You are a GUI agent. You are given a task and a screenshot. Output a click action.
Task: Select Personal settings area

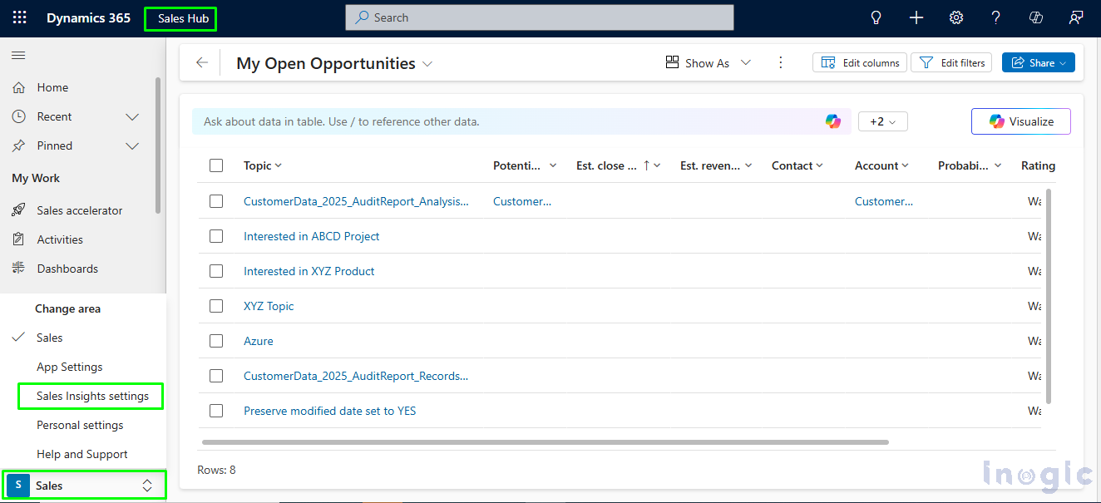[80, 425]
